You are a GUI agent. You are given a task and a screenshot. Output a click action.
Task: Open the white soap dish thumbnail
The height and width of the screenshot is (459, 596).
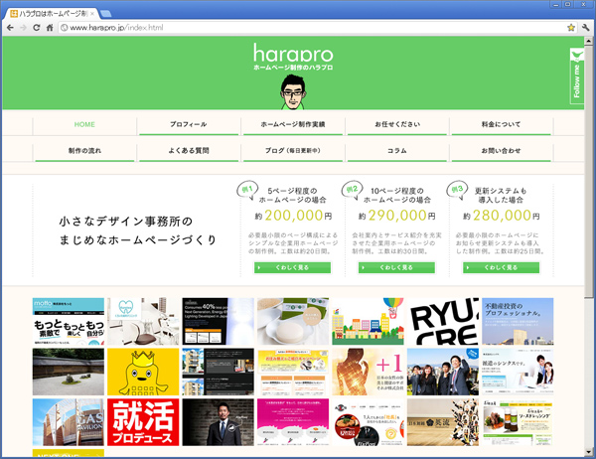293,321
